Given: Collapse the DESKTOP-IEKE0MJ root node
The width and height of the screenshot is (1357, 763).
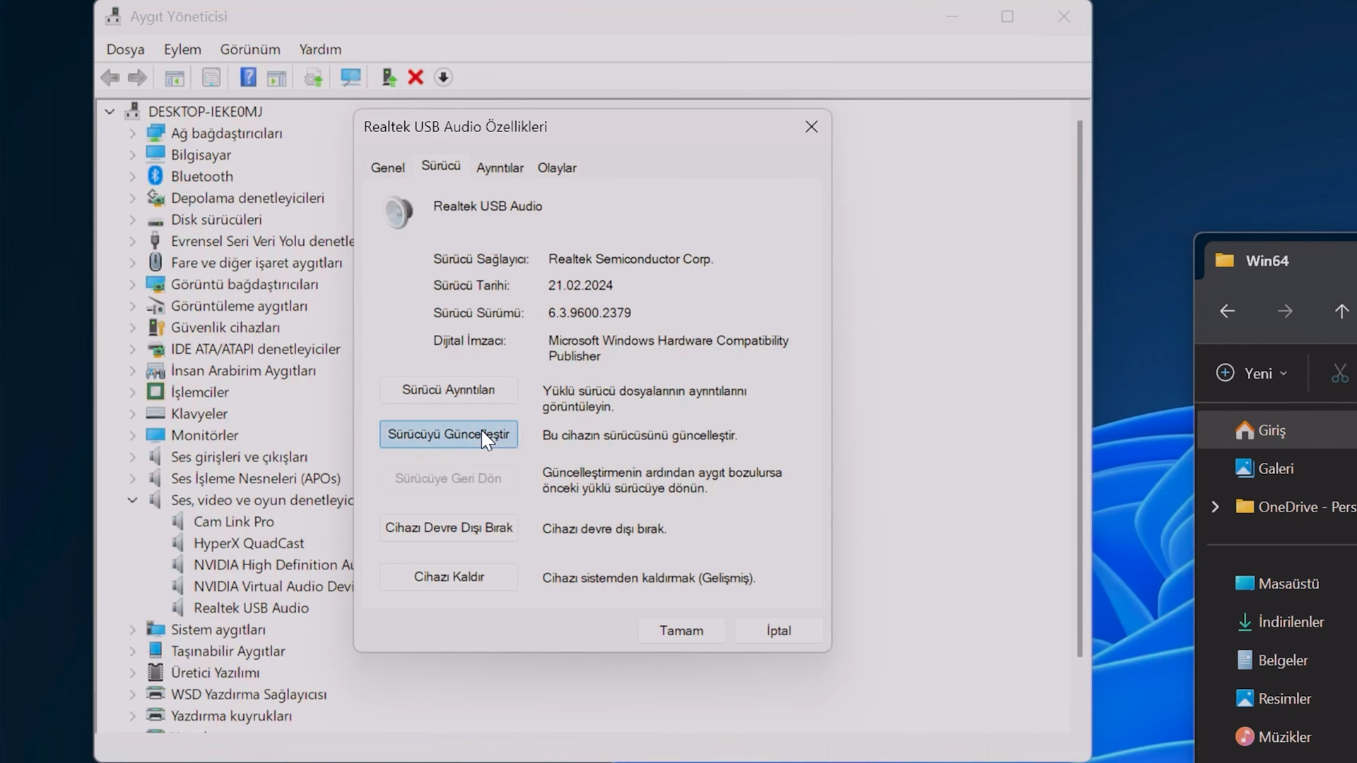Looking at the screenshot, I should (110, 112).
